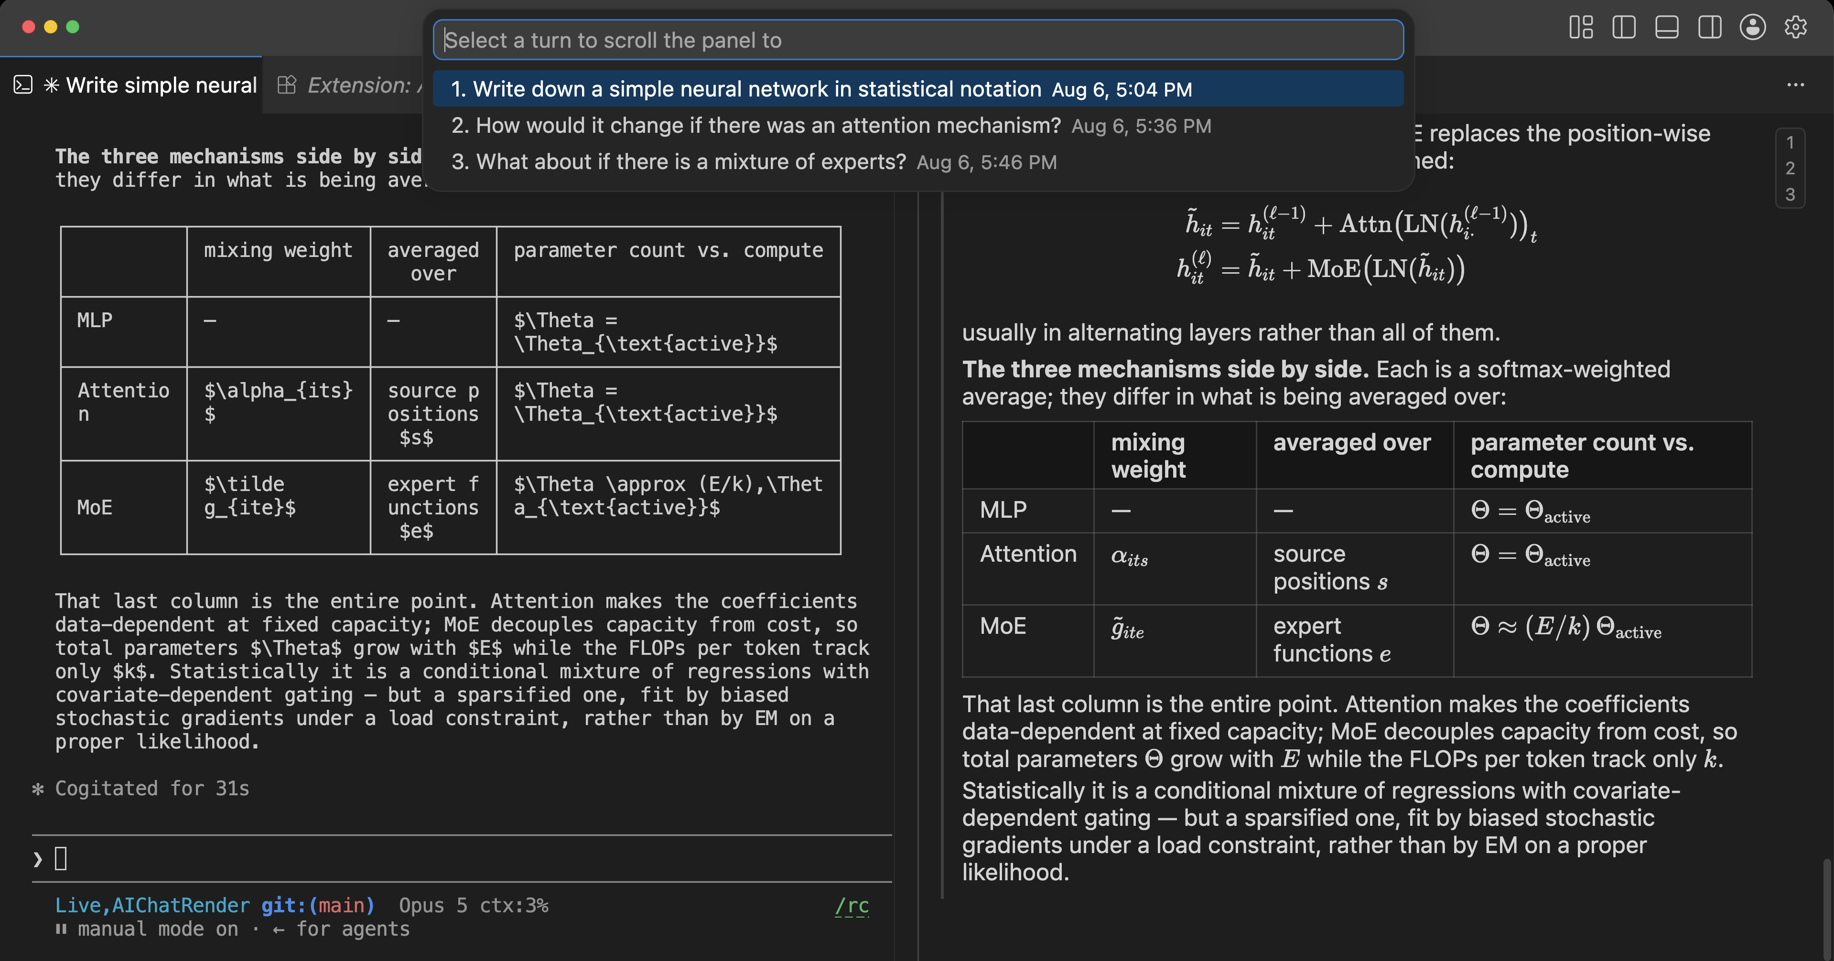Toggle the primary side bar icon

click(1624, 27)
